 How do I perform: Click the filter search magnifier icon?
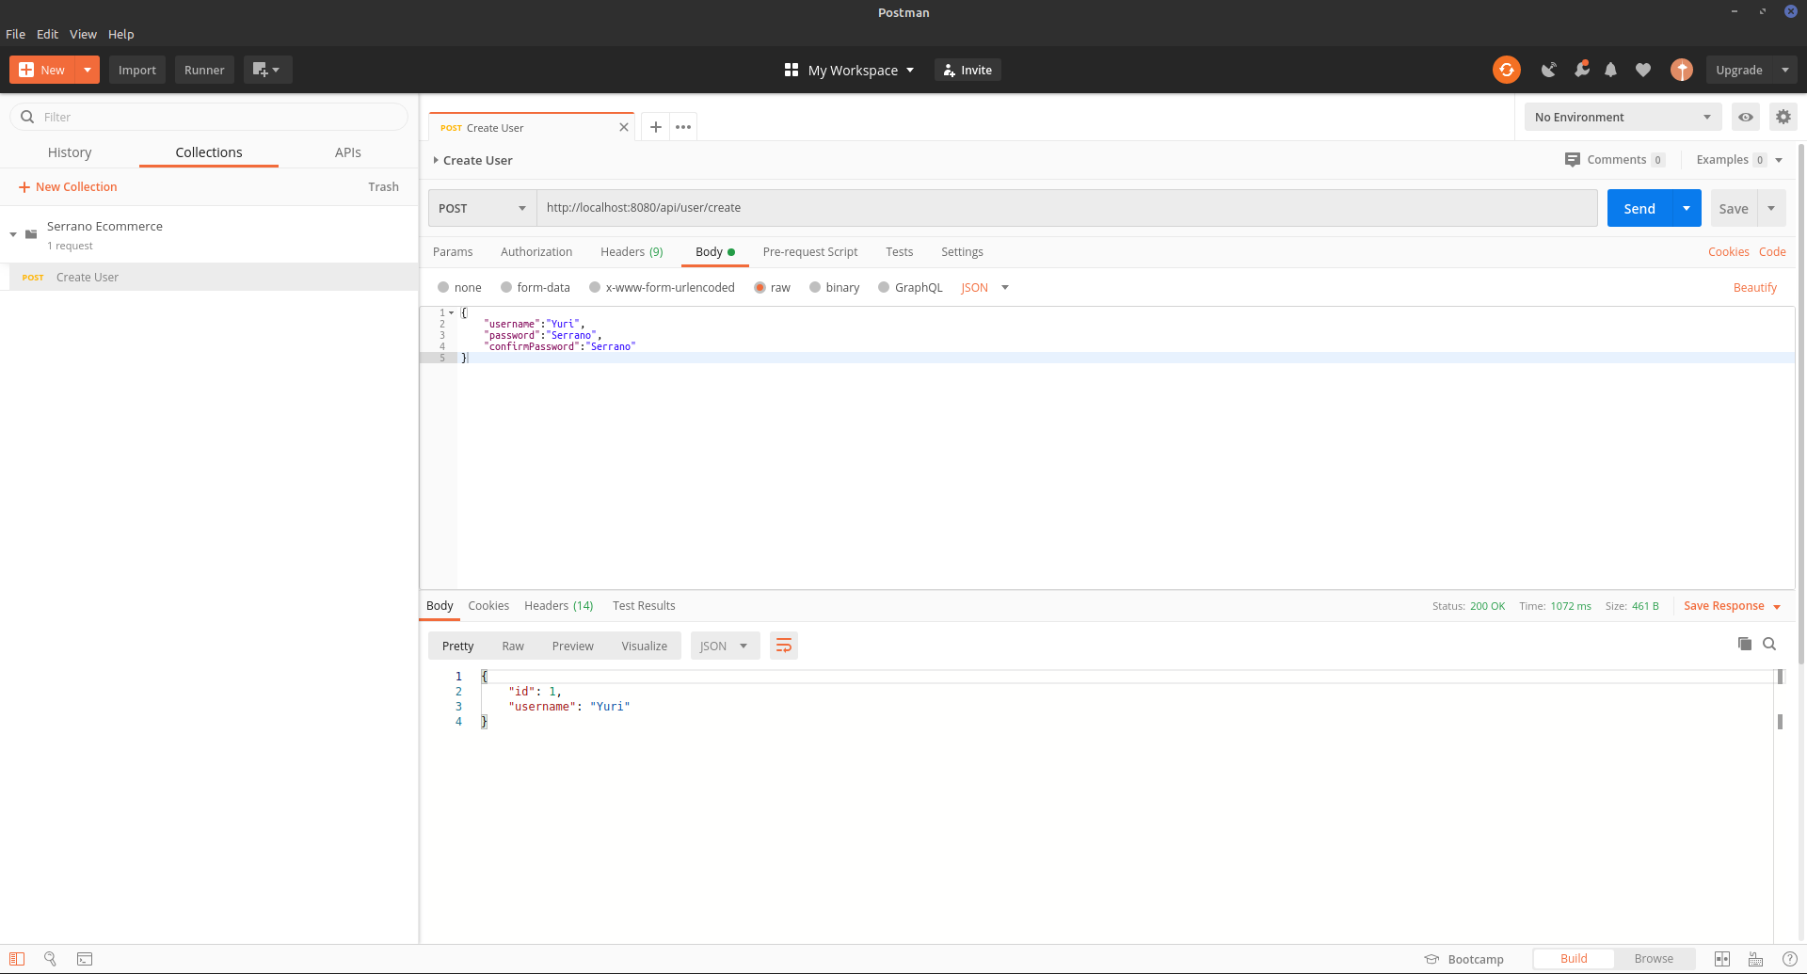click(x=27, y=117)
